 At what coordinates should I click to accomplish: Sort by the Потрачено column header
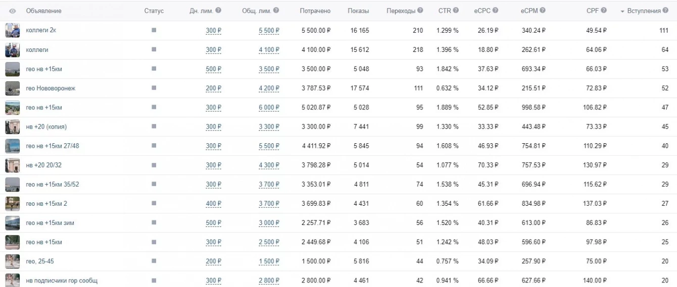point(315,11)
